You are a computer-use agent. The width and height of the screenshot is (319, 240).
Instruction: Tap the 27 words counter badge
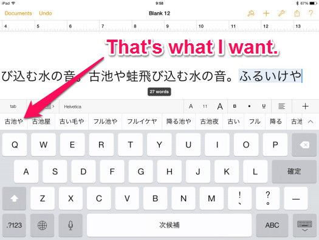click(x=159, y=92)
